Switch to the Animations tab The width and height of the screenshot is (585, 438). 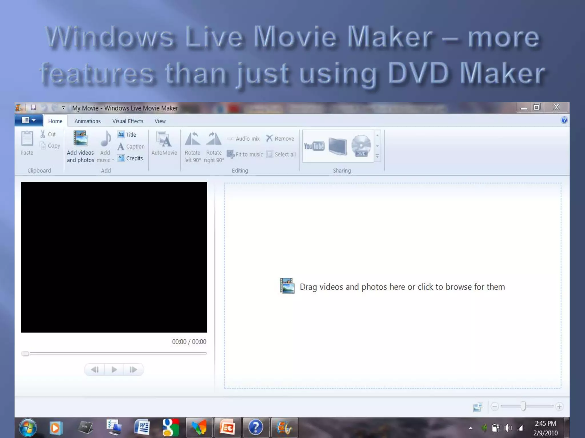(x=87, y=121)
